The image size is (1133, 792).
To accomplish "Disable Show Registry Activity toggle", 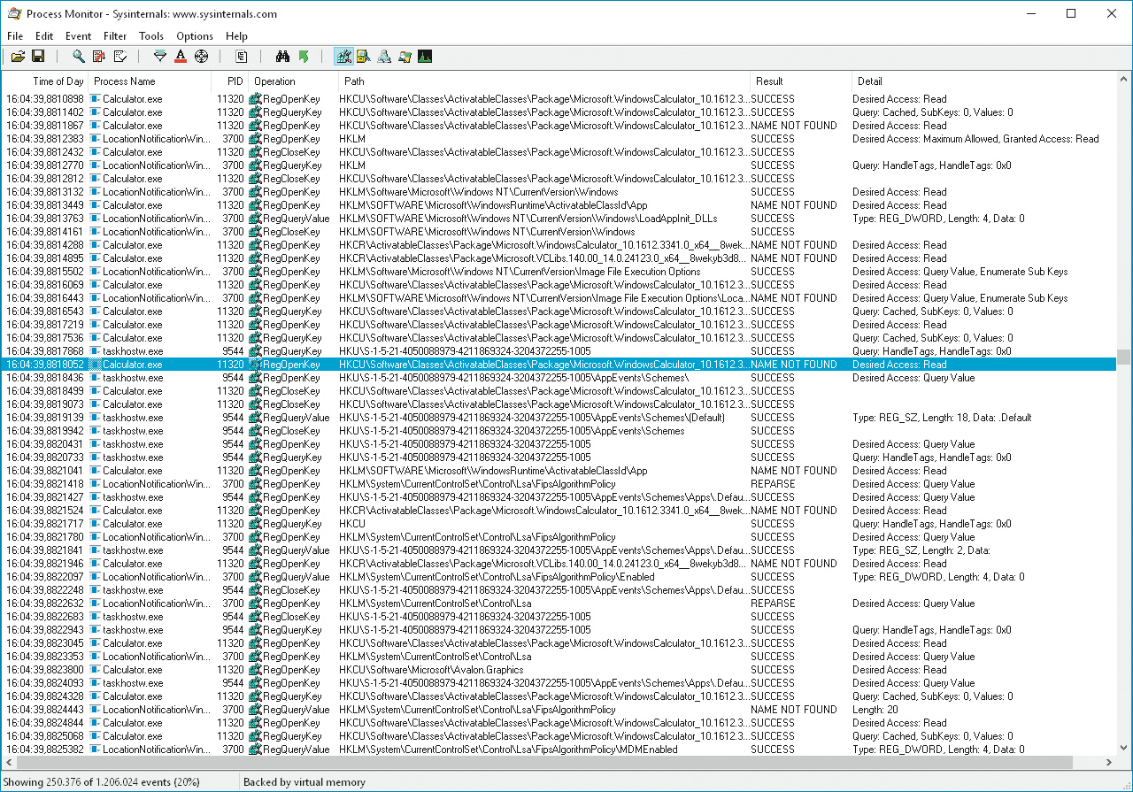I will 343,57.
